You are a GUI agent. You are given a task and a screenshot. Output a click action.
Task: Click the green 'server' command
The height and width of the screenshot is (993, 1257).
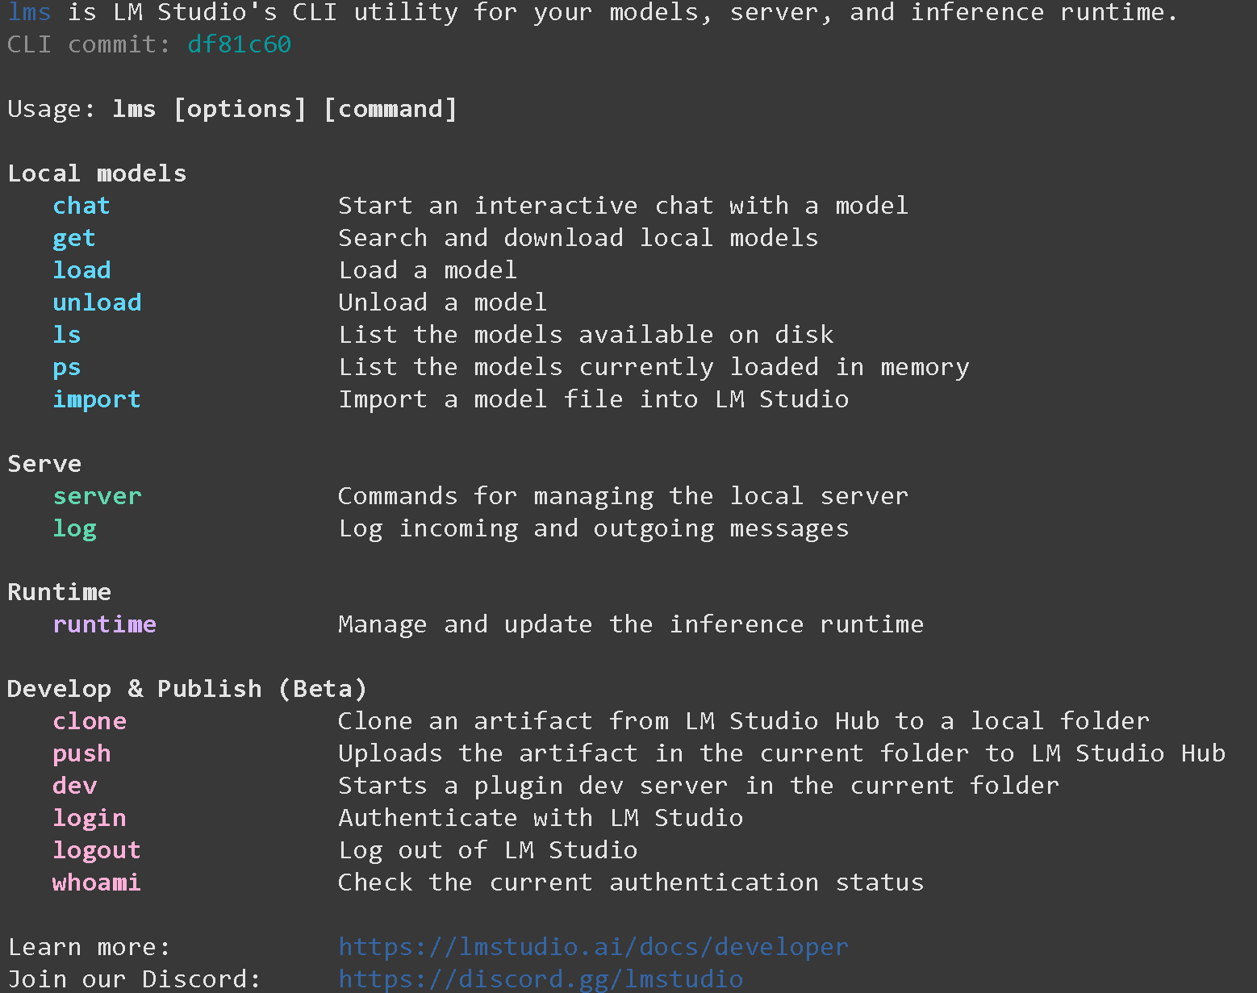pos(97,496)
